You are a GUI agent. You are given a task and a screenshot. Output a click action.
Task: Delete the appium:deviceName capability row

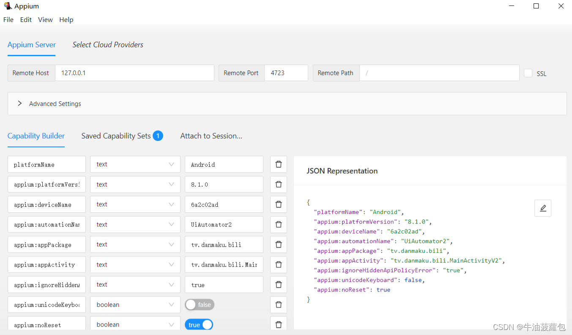279,204
